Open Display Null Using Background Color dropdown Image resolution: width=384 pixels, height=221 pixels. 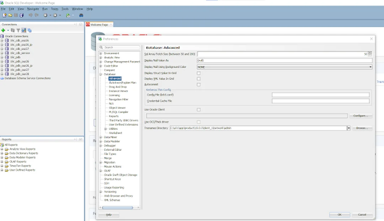coord(284,67)
